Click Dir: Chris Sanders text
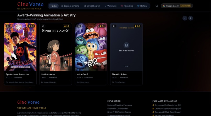This screenshot has height=116, width=211. [118, 82]
